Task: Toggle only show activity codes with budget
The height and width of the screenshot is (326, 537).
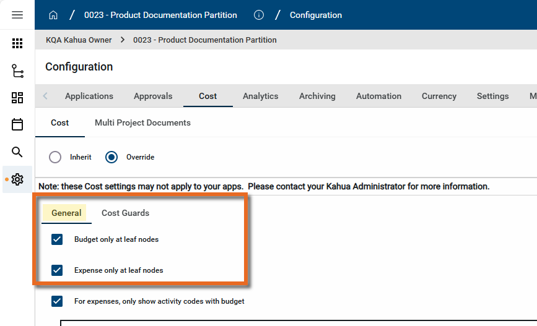Action: [57, 301]
